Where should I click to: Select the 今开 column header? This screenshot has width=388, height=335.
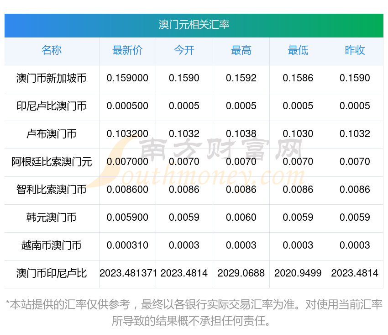tap(184, 50)
